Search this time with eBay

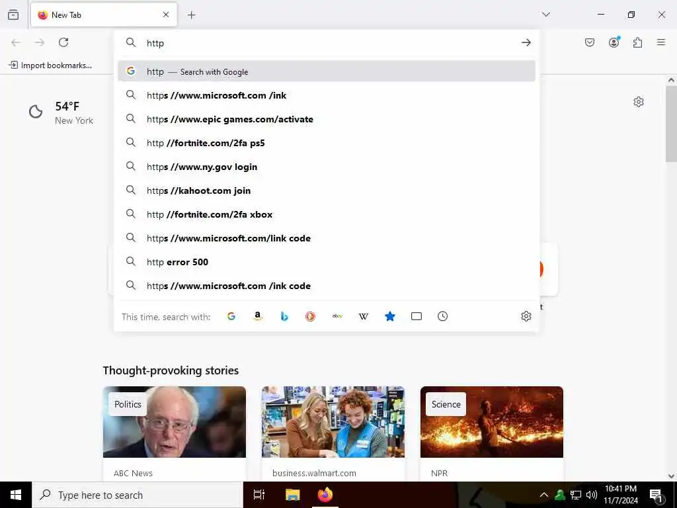coord(337,316)
